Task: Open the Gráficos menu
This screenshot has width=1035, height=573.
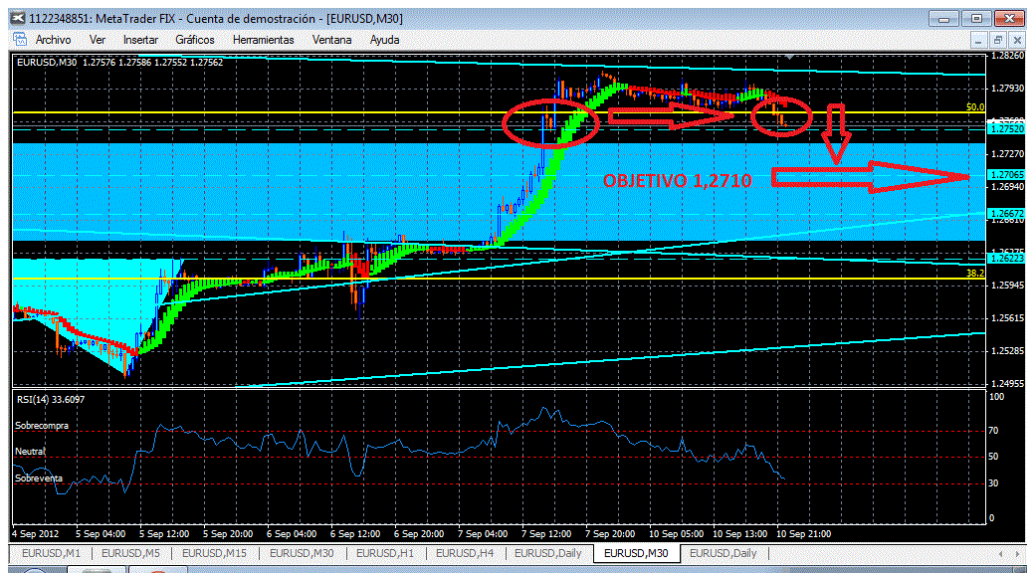Action: pos(195,40)
